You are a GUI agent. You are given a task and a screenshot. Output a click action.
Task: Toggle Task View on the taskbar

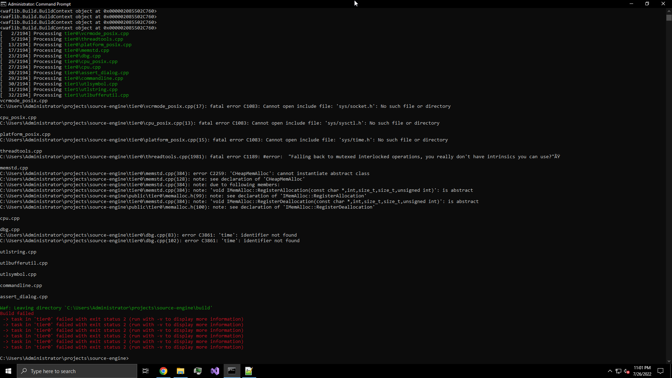point(145,371)
